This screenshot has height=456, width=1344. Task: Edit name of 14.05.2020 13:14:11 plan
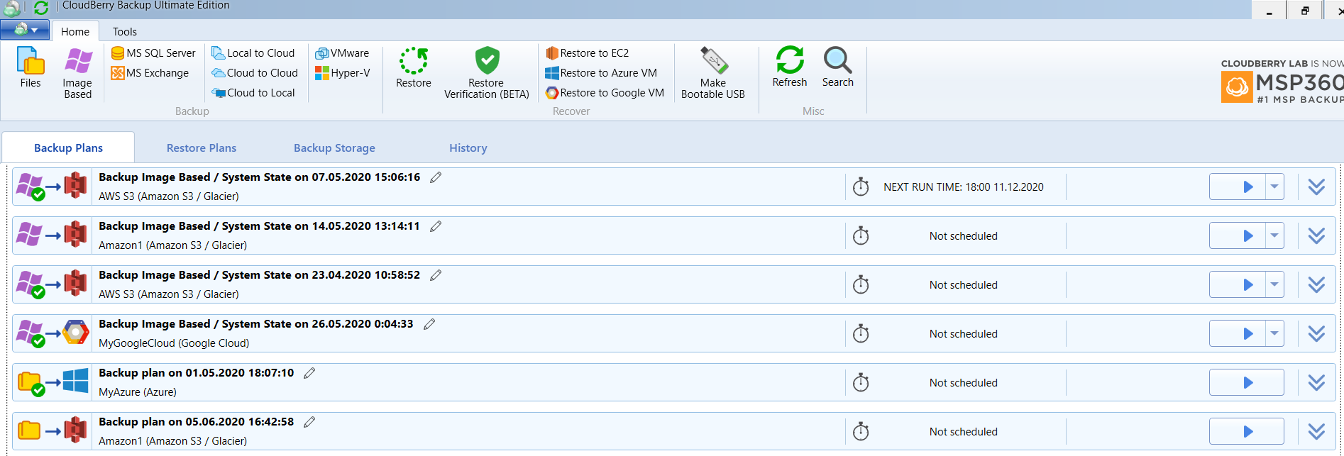(436, 226)
